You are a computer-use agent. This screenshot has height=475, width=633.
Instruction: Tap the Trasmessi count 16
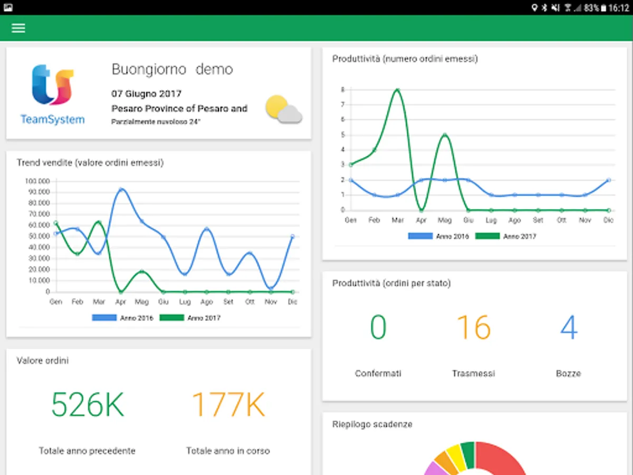tap(474, 327)
